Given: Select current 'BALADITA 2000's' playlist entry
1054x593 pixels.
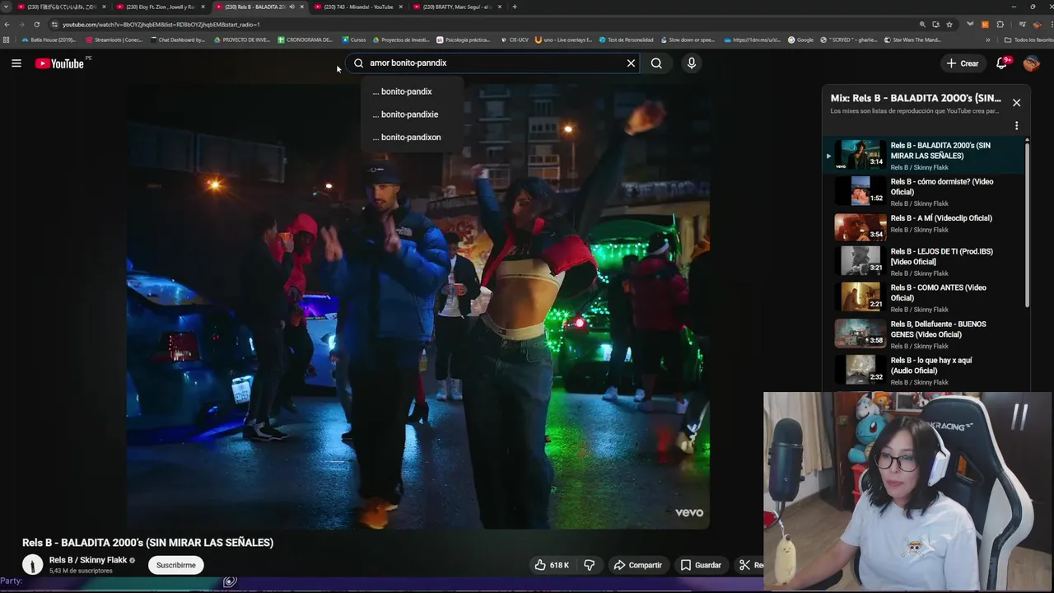Looking at the screenshot, I should tap(924, 155).
